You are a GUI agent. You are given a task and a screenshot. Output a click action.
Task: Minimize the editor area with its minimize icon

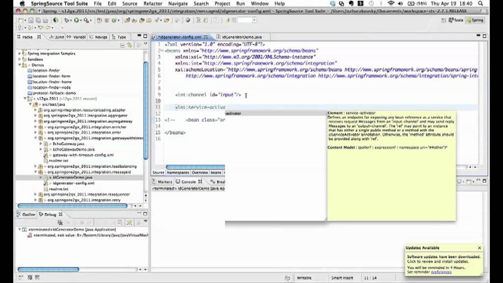[x=478, y=36]
